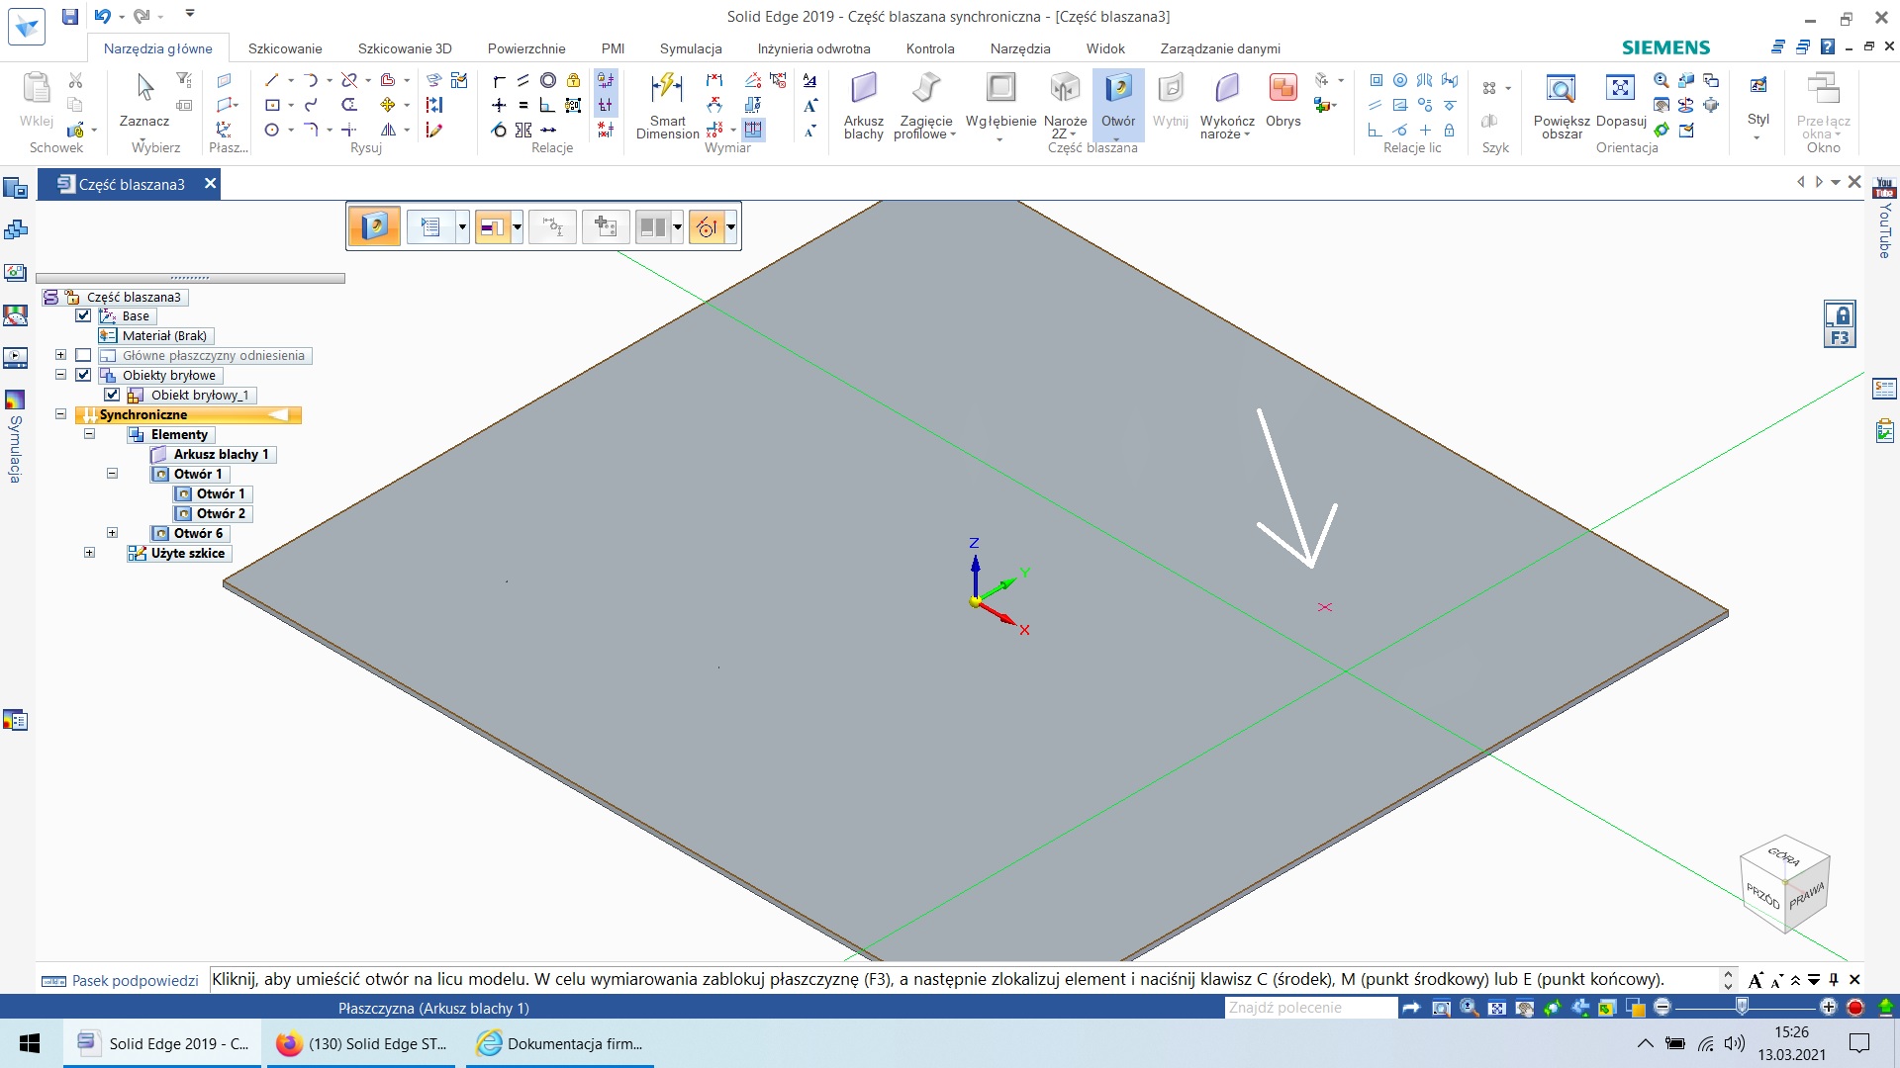This screenshot has width=1900, height=1068.
Task: Open the Widok ribbon tab
Action: pyautogui.click(x=1104, y=48)
